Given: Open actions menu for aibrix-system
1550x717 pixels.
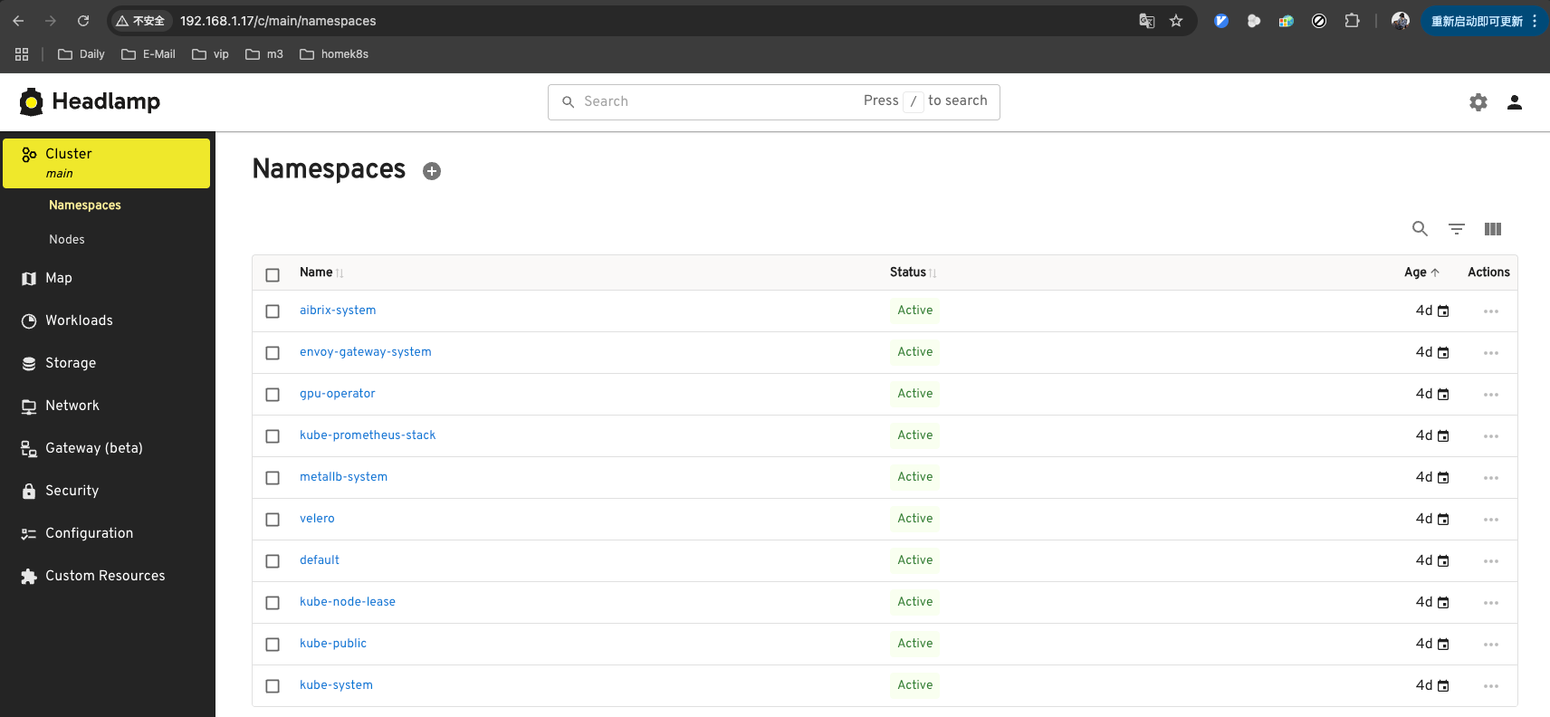Looking at the screenshot, I should click(1491, 311).
